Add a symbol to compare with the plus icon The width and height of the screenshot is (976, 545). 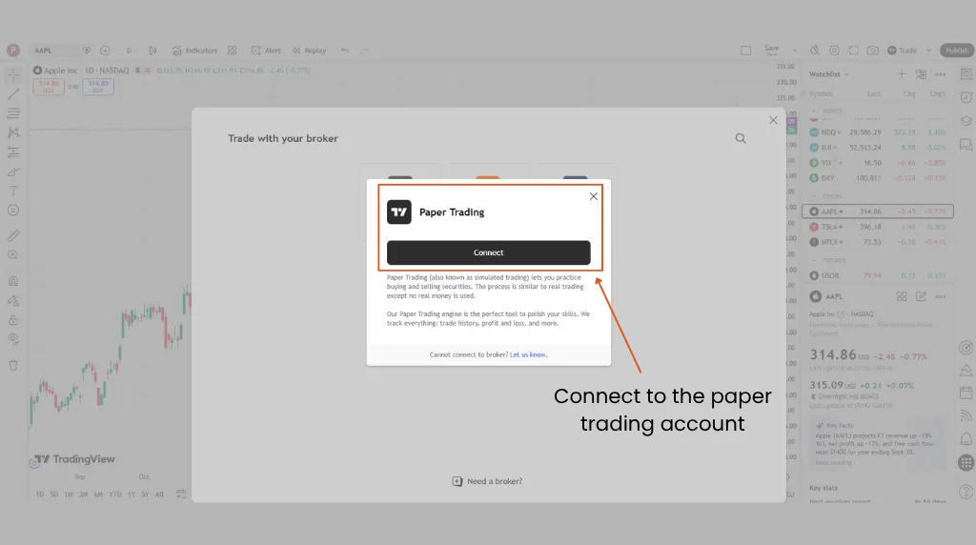pyautogui.click(x=105, y=50)
